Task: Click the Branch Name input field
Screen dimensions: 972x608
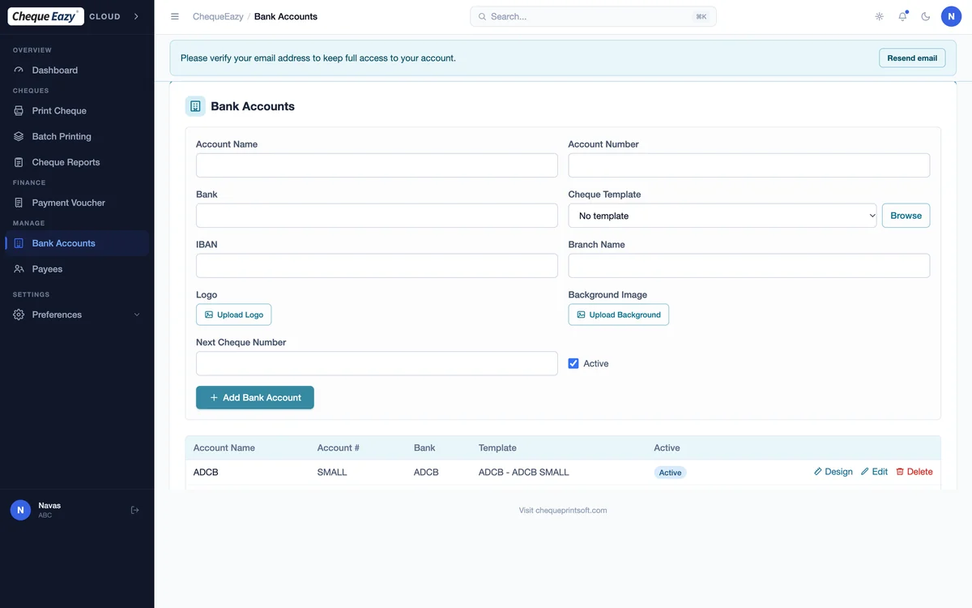Action: [x=749, y=266]
